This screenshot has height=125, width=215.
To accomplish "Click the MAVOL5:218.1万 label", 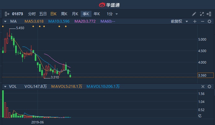I will 67,87.
